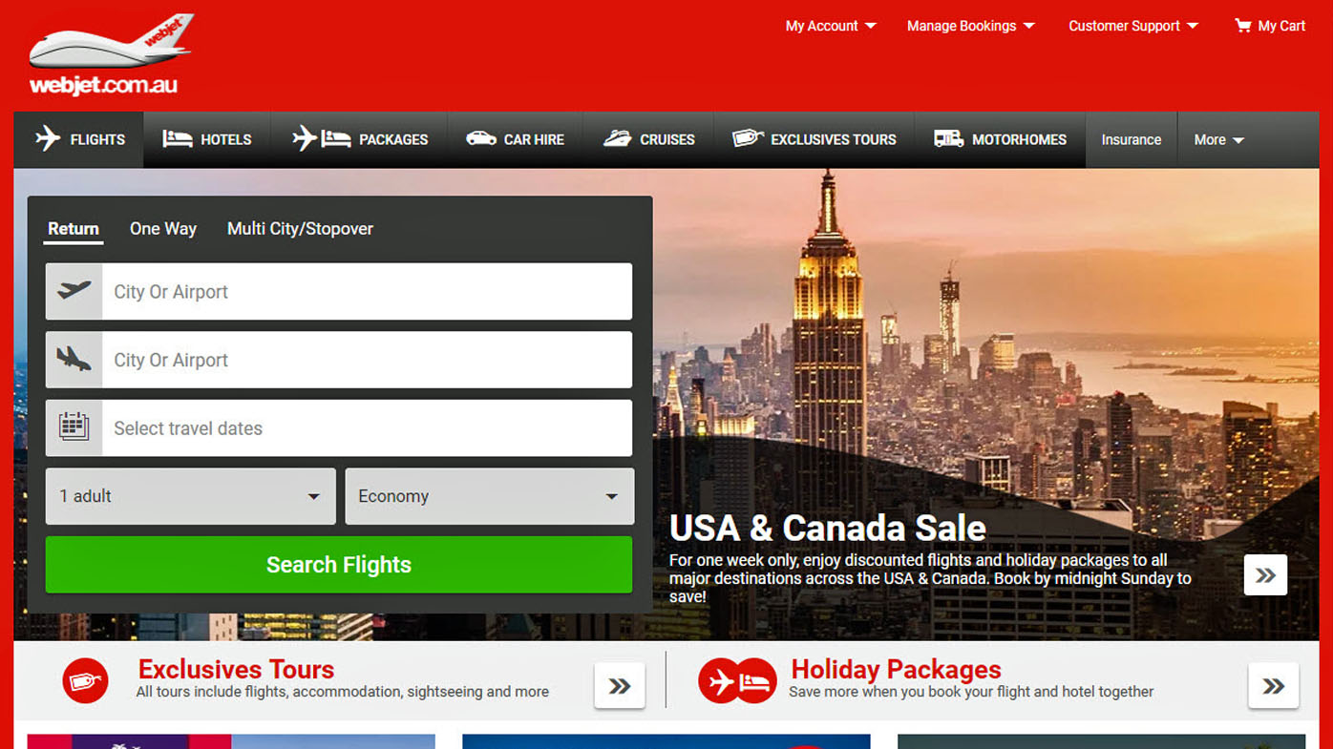Open the Car Hire navigation tab
The width and height of the screenshot is (1333, 749).
click(515, 139)
